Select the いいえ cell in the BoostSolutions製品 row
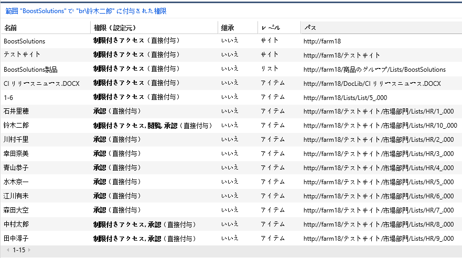 click(230, 69)
